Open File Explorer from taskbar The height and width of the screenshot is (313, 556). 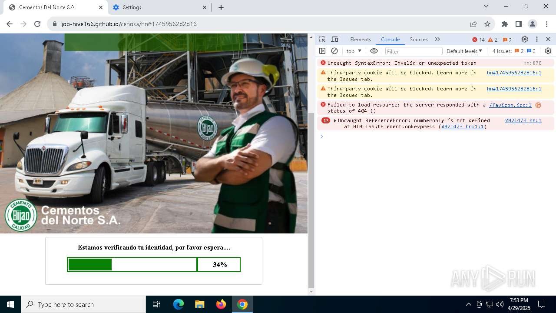point(199,304)
